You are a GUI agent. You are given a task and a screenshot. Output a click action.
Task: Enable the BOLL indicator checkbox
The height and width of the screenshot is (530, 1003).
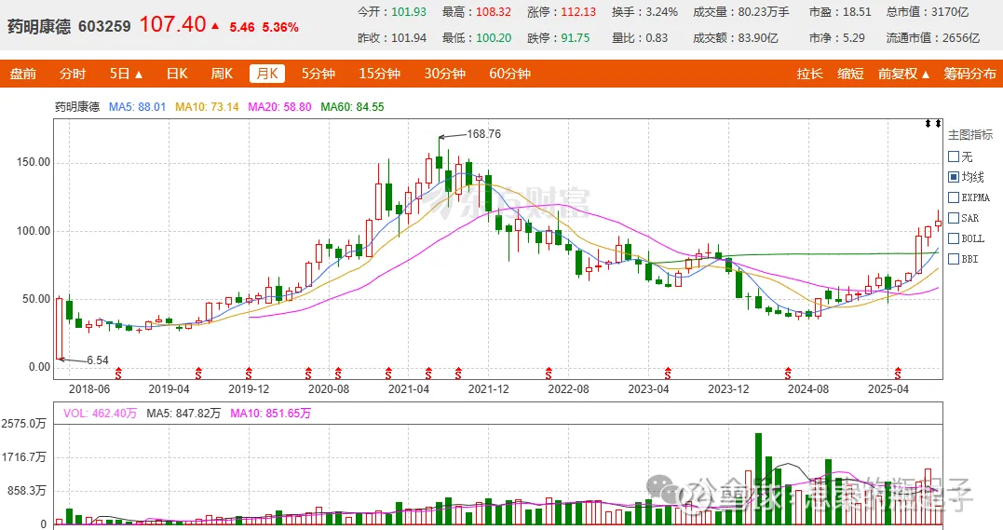[953, 238]
